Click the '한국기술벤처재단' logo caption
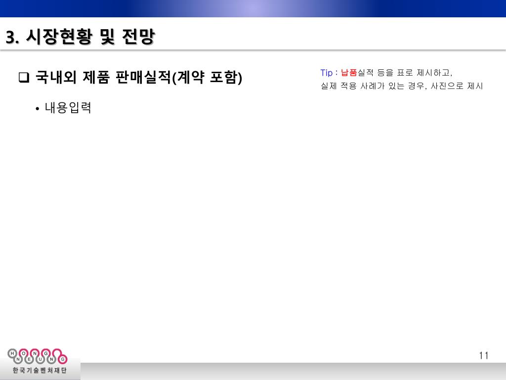 (x=40, y=370)
